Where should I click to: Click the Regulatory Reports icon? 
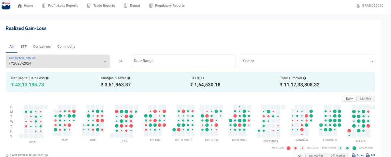(151, 6)
